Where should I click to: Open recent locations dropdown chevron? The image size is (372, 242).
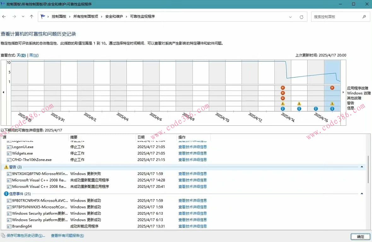(x=23, y=17)
